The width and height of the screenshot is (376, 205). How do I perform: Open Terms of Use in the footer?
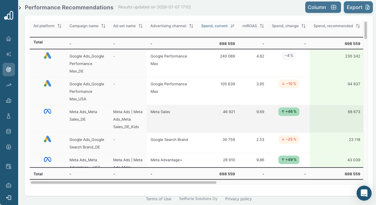pyautogui.click(x=158, y=199)
